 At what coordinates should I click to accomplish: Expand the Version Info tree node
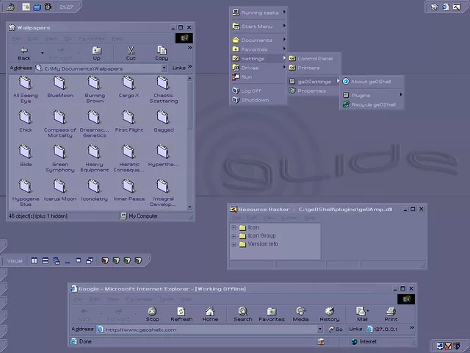pyautogui.click(x=234, y=244)
